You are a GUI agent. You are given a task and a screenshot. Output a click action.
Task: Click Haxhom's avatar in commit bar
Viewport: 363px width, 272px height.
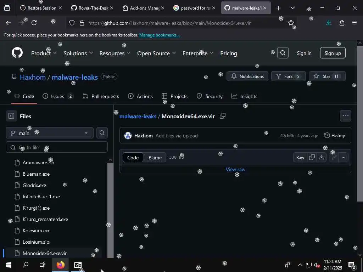pos(128,136)
